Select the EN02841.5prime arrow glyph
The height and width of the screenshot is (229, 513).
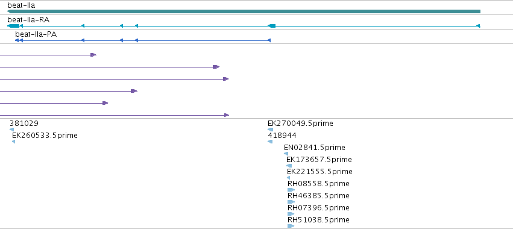[286, 154]
